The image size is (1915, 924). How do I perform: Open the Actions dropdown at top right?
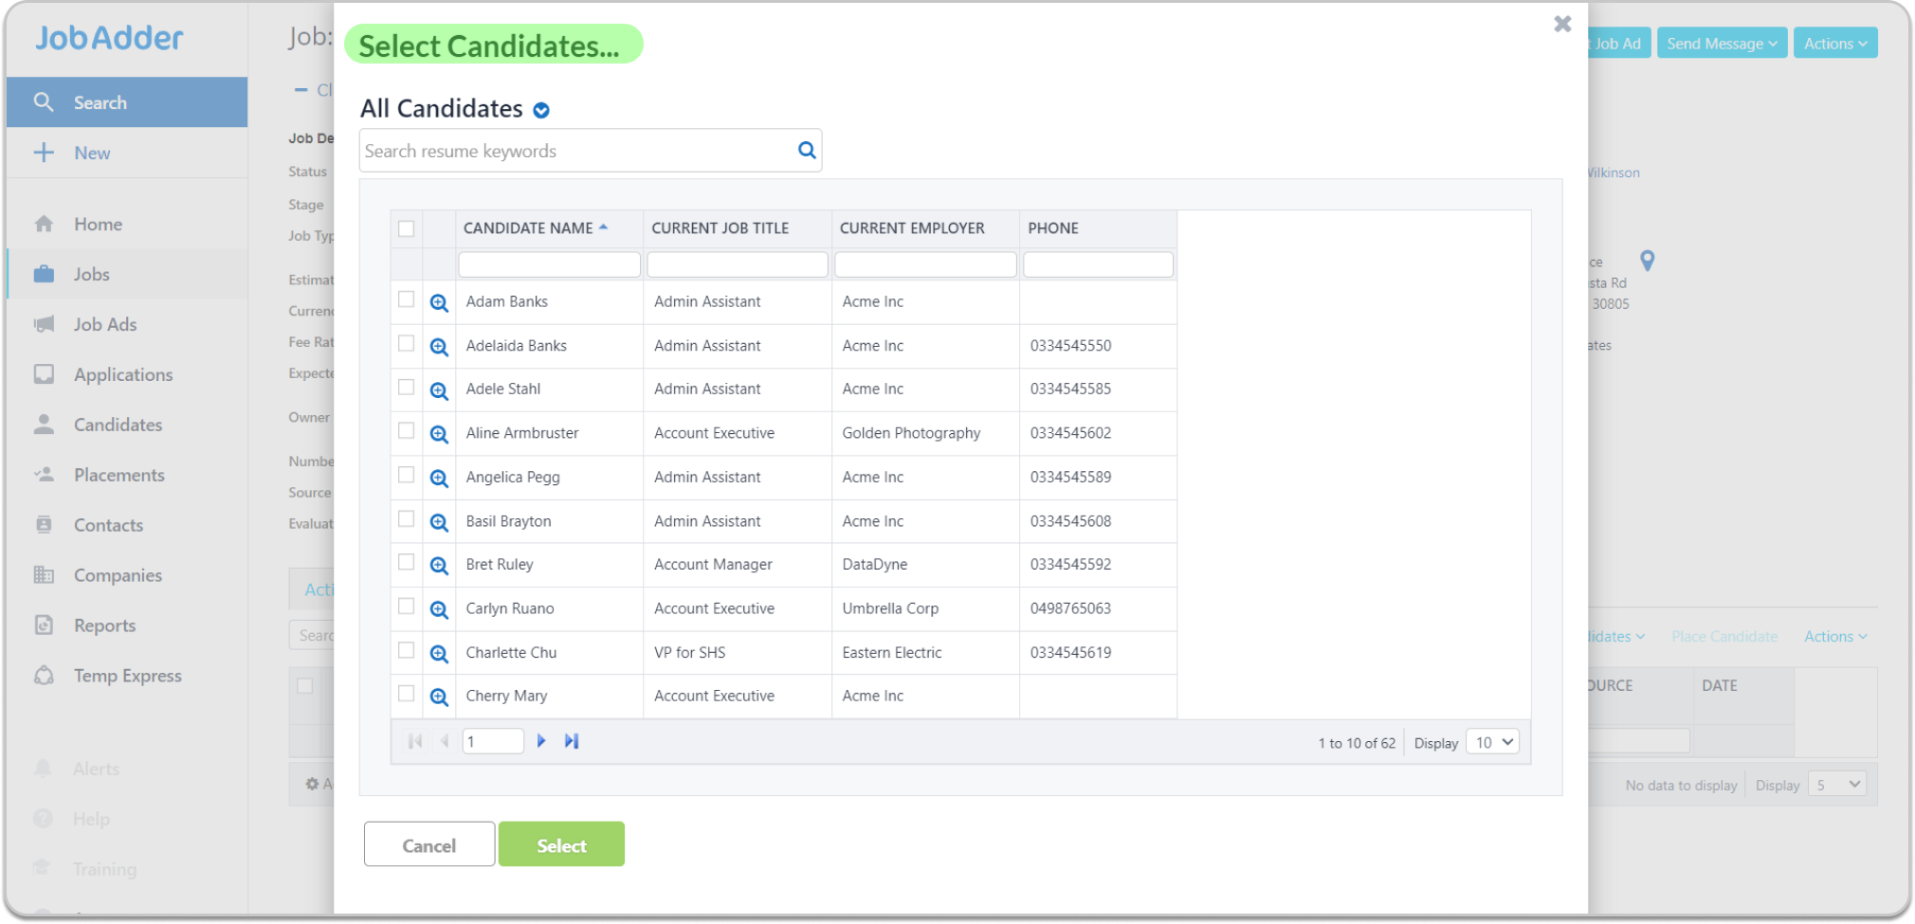(1833, 43)
